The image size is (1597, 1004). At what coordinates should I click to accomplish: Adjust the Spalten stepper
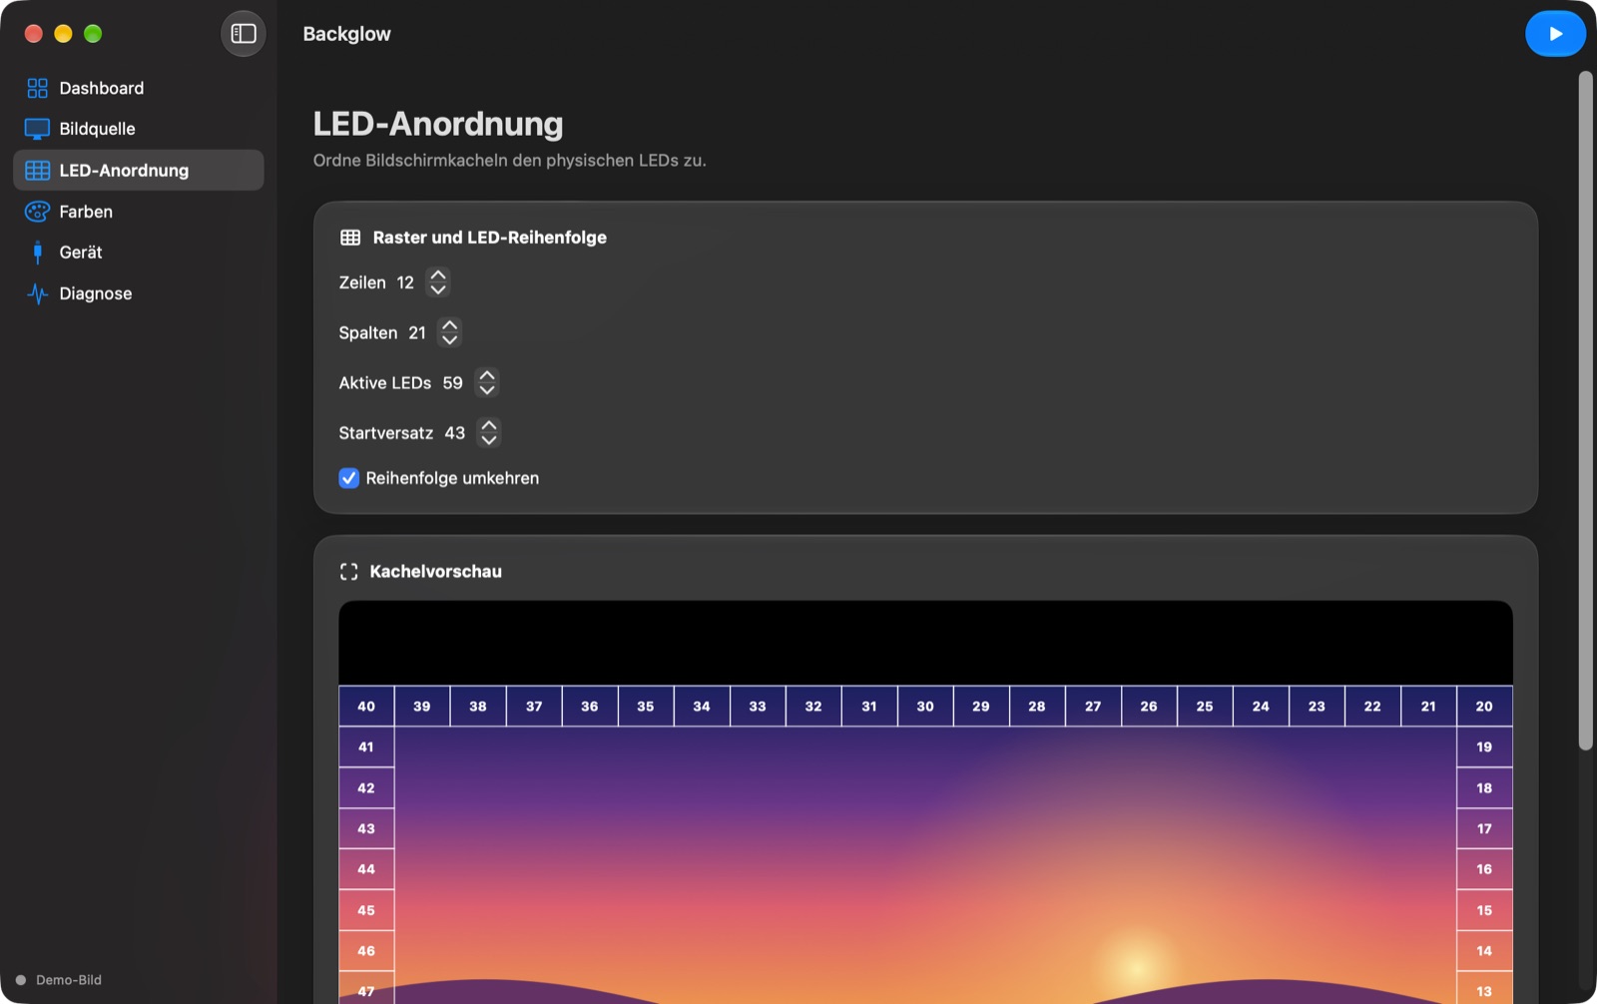[450, 332]
